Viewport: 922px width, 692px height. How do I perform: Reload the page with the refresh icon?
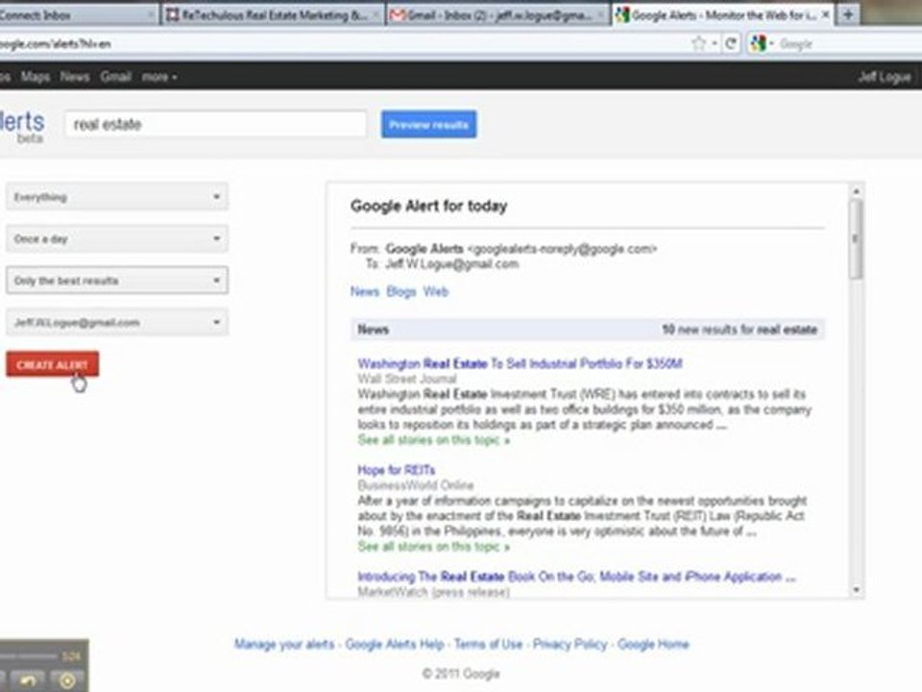pos(731,43)
